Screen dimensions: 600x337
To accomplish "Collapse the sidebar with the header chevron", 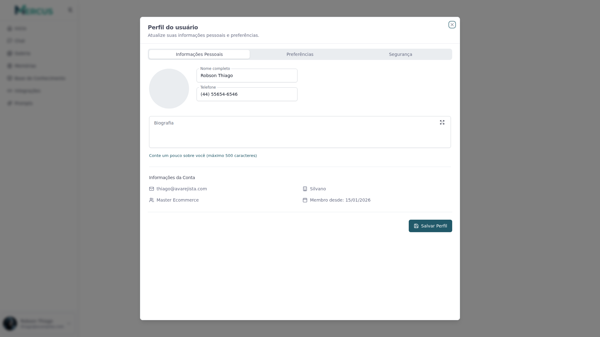I will point(70,10).
